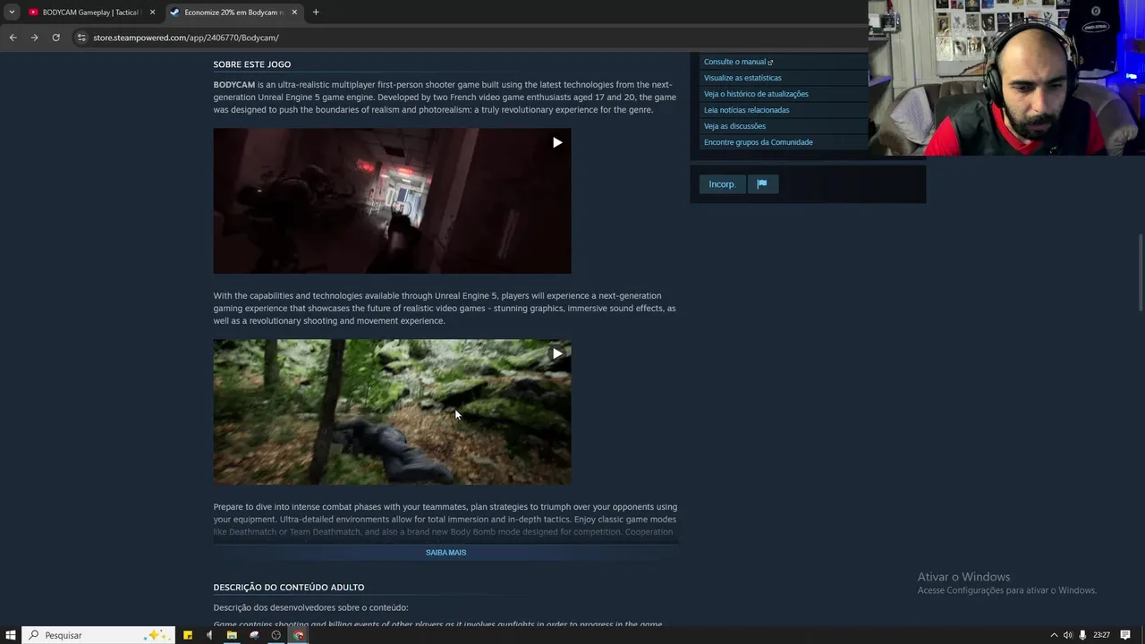Reload the Steam store page

(x=55, y=38)
